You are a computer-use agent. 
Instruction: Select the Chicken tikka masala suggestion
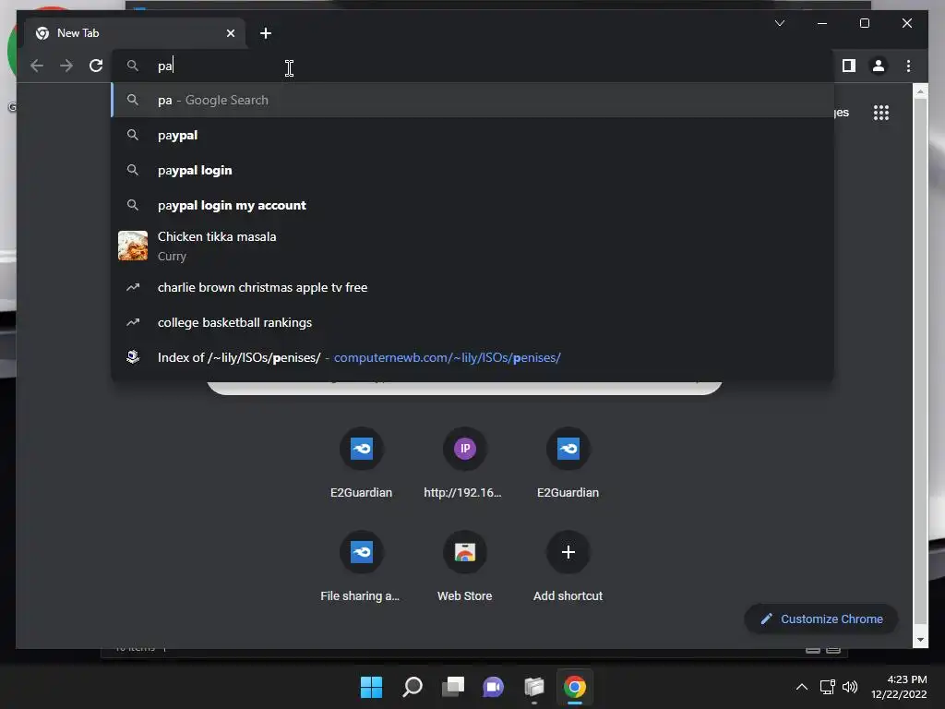tap(473, 246)
